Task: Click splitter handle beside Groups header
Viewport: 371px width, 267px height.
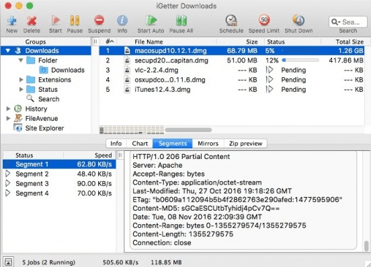Action: coord(95,42)
